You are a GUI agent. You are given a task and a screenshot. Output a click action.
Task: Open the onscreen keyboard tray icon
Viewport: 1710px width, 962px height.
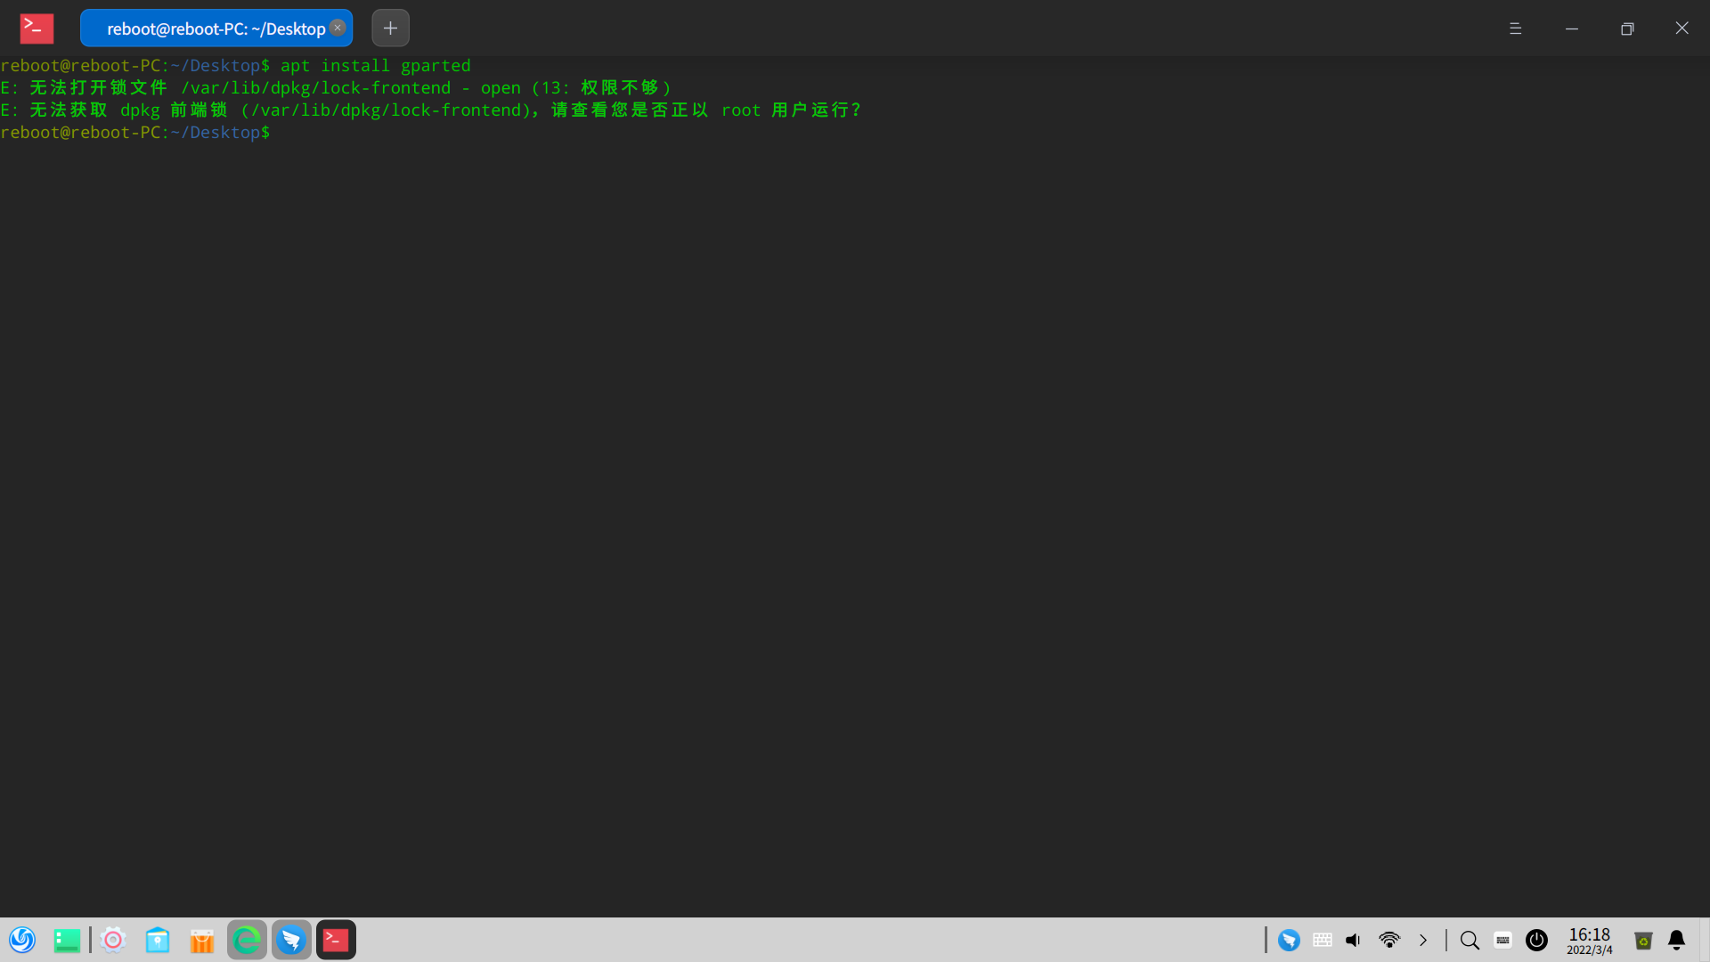pyautogui.click(x=1502, y=940)
